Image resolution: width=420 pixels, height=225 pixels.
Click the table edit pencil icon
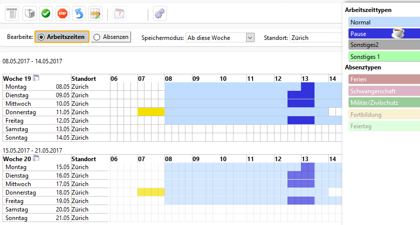[x=95, y=13]
